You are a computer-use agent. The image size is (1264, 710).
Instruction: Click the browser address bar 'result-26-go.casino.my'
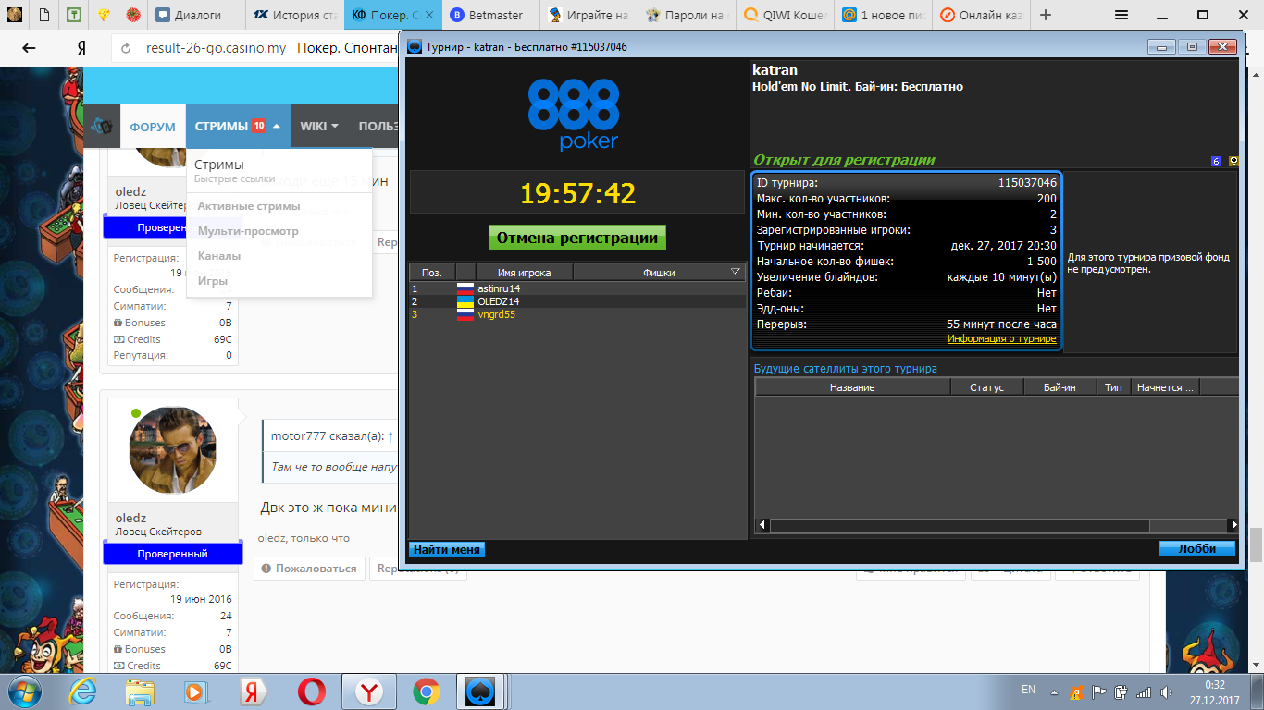click(217, 49)
